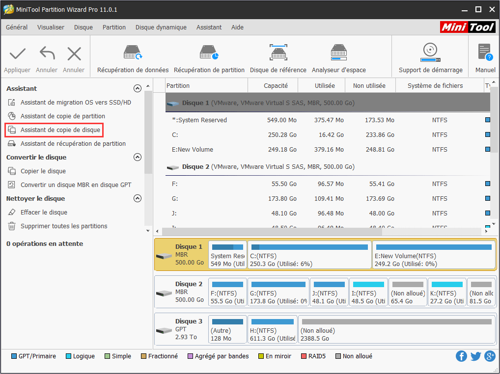Open the Disque menu
This screenshot has height=374, width=500.
[83, 27]
